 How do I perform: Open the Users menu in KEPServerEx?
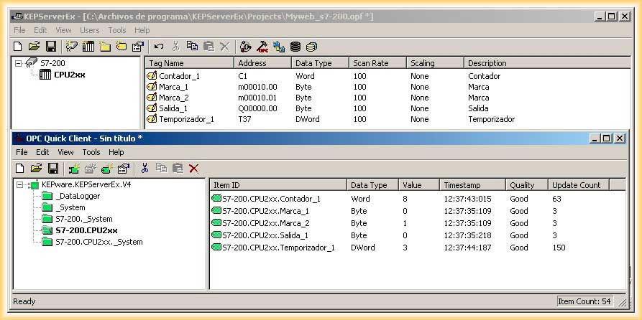coord(90,30)
